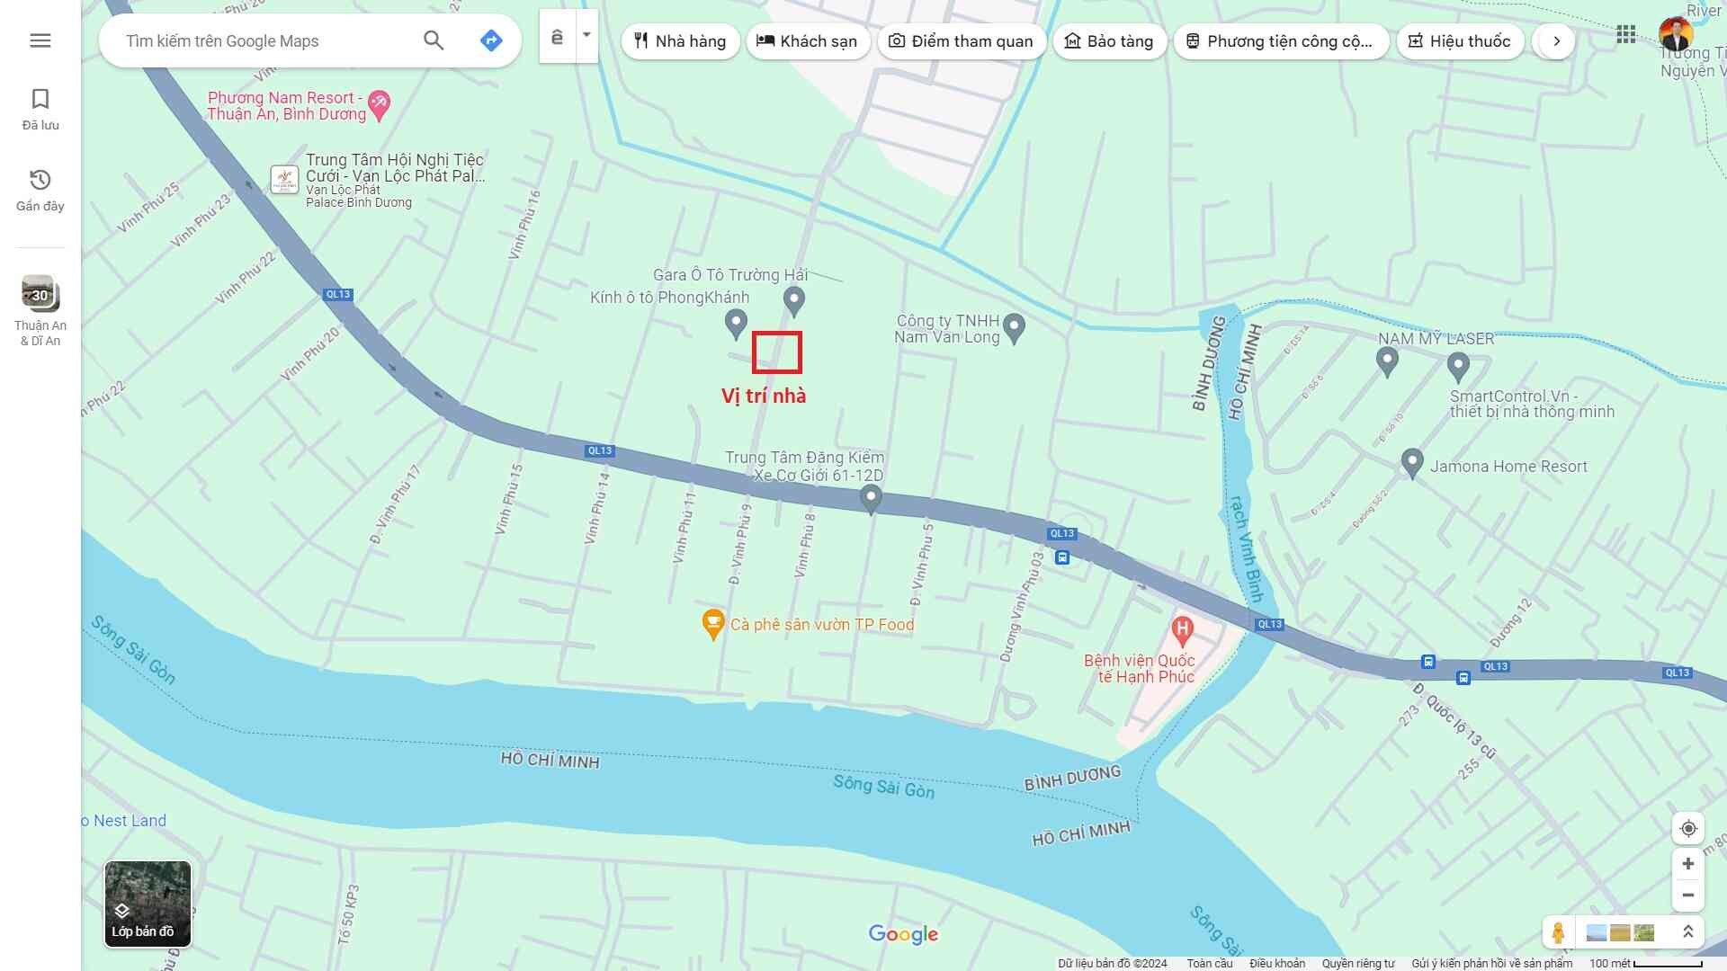Expand the imagery strip with double chevron

tap(1688, 932)
